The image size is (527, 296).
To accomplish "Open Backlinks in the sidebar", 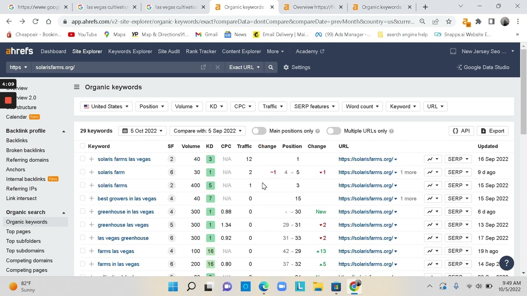I will coord(17,141).
